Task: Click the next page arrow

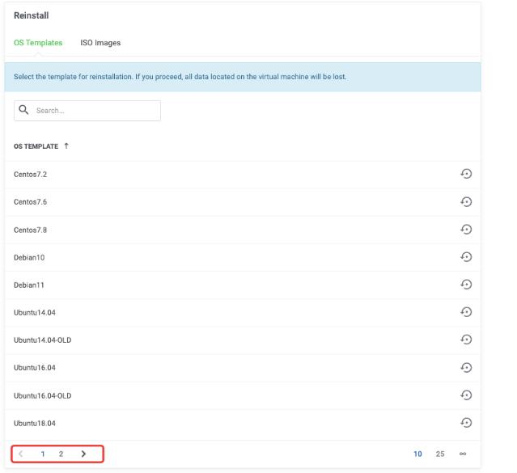Action: click(x=83, y=454)
